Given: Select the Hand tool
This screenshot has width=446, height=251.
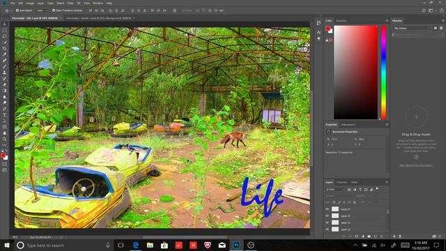Looking at the screenshot, I should pyautogui.click(x=4, y=133).
